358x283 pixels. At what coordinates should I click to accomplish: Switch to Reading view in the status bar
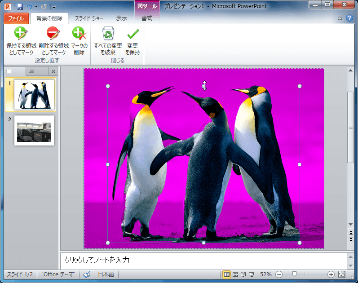[x=243, y=274]
